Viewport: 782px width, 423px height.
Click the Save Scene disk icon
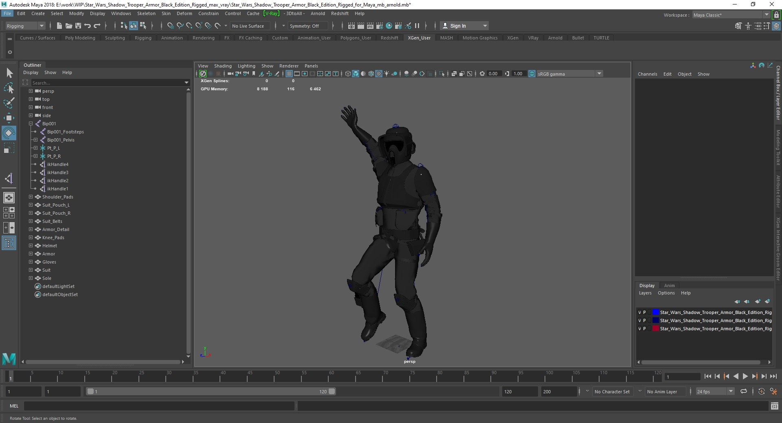[x=78, y=26]
